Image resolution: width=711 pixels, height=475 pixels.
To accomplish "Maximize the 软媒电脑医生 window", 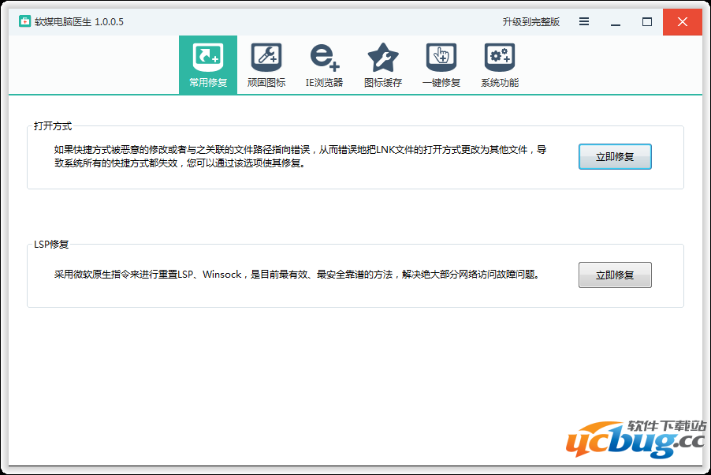I will point(647,21).
